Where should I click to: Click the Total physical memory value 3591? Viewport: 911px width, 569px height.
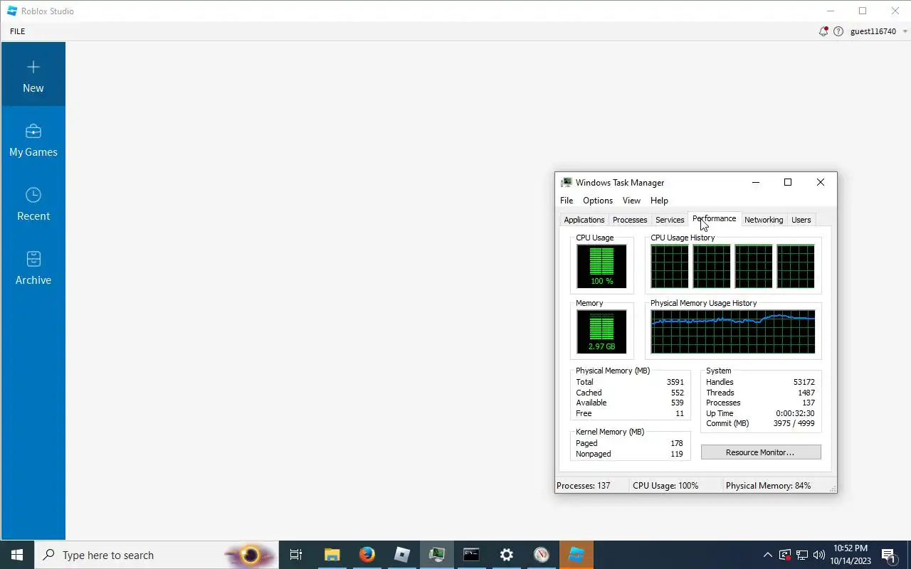[675, 382]
